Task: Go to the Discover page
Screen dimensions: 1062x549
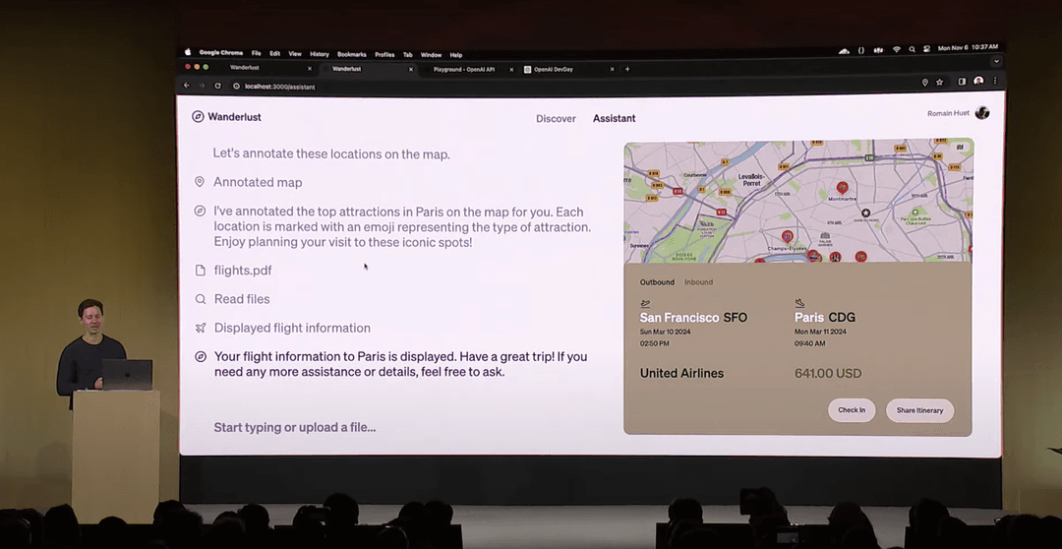Action: (556, 118)
